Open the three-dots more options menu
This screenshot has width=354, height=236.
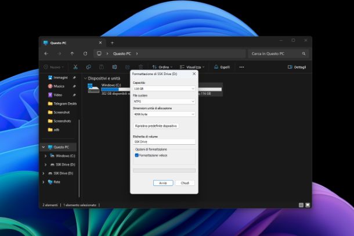tap(242, 67)
